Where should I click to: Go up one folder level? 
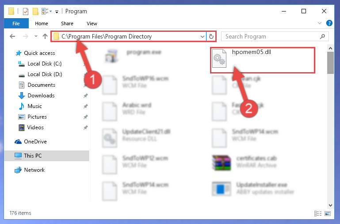(x=45, y=36)
